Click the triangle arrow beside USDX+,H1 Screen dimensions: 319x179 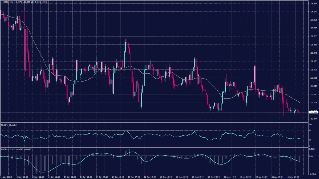tap(2, 2)
